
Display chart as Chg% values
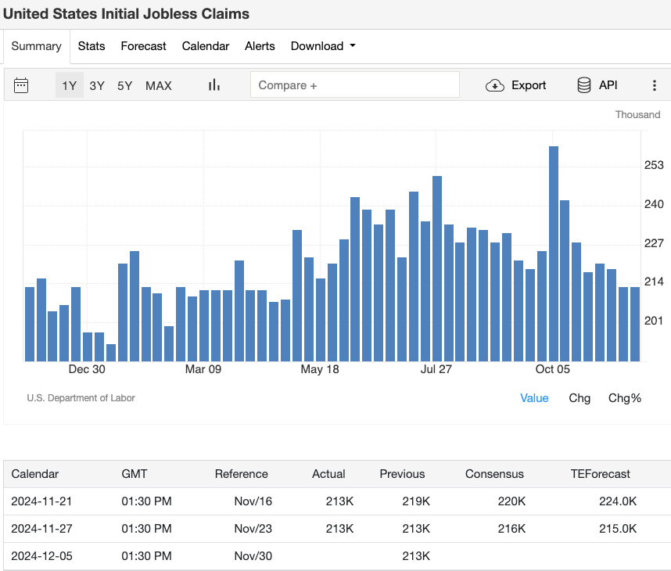click(624, 398)
